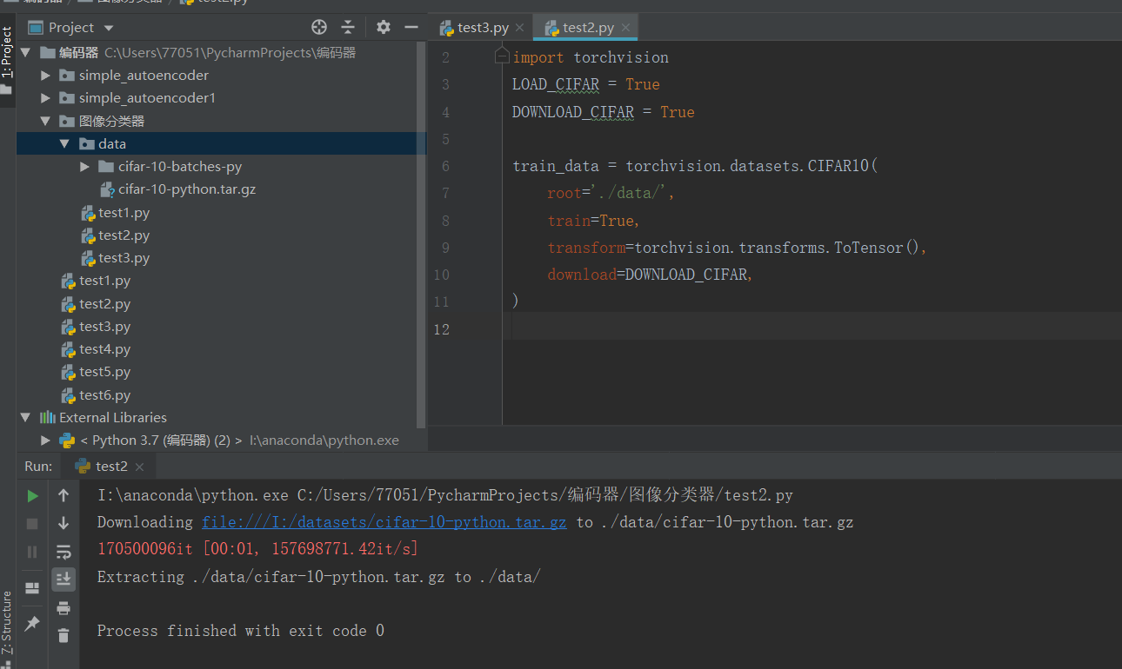Open Project panel settings gear

click(x=384, y=27)
